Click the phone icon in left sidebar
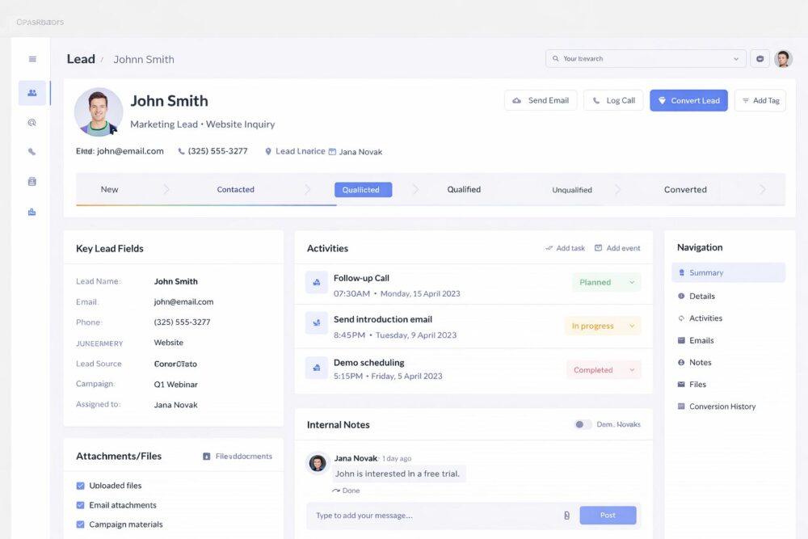Screen dimensions: 808x539 pos(32,152)
